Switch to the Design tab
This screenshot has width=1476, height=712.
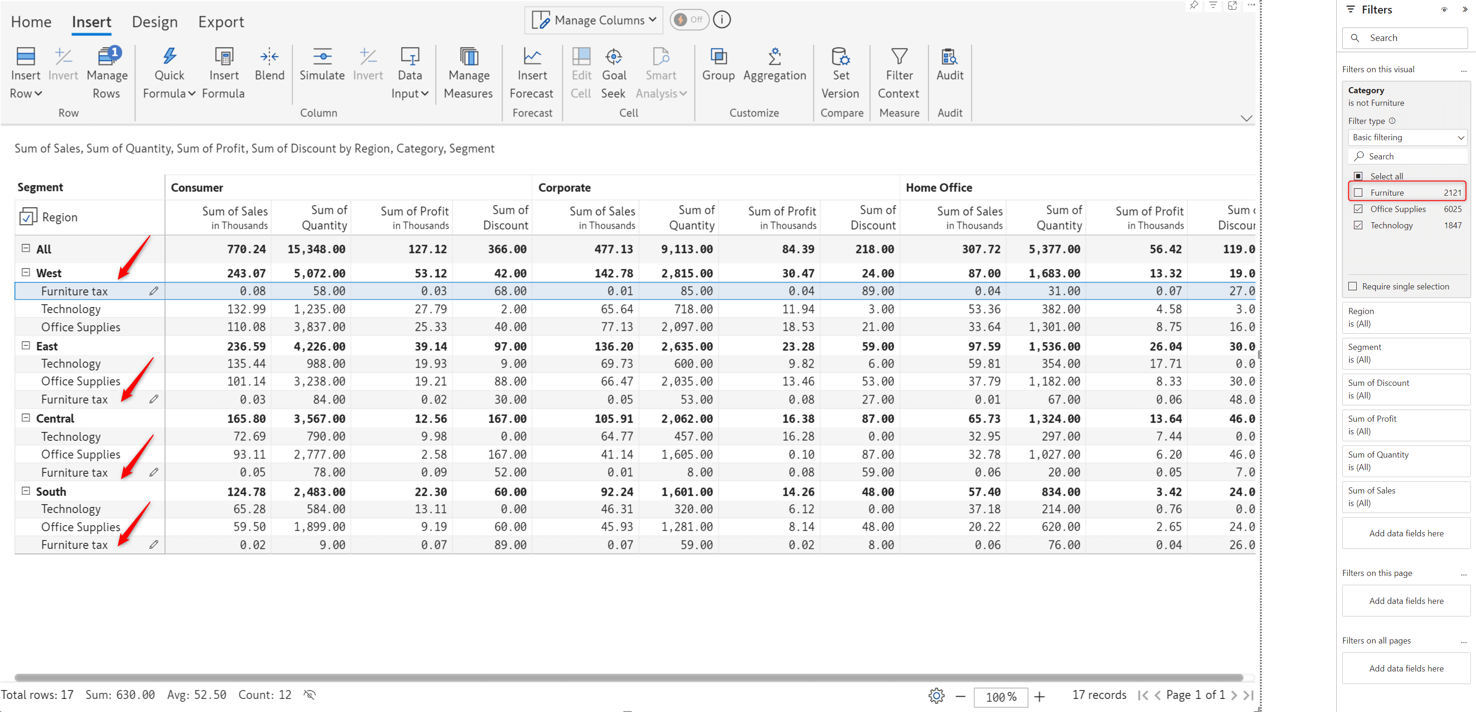click(x=155, y=22)
